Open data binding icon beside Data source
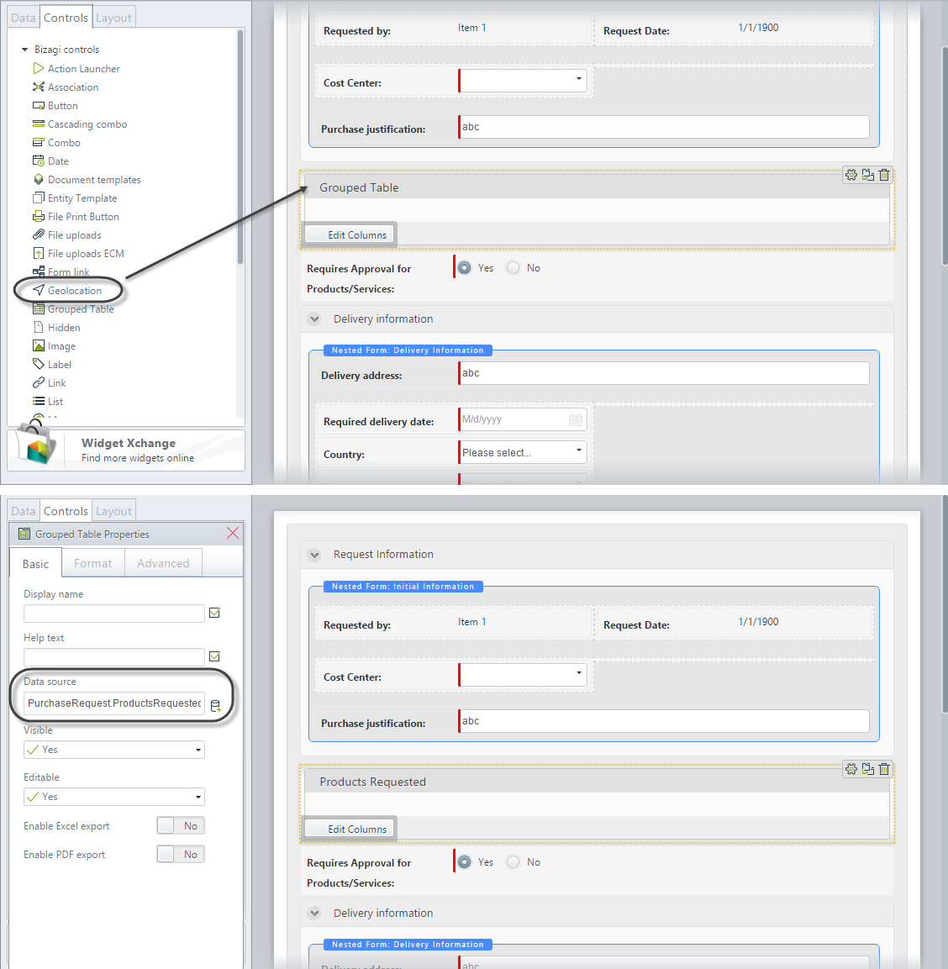 point(215,706)
